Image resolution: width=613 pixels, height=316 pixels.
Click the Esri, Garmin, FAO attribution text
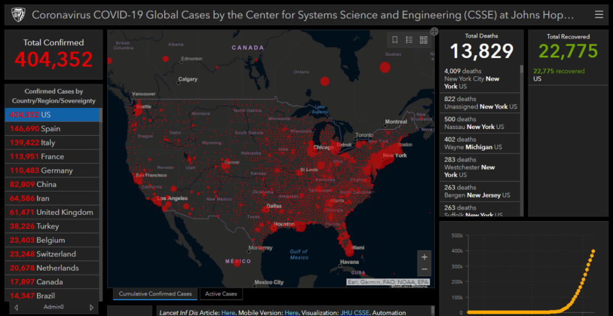click(388, 282)
